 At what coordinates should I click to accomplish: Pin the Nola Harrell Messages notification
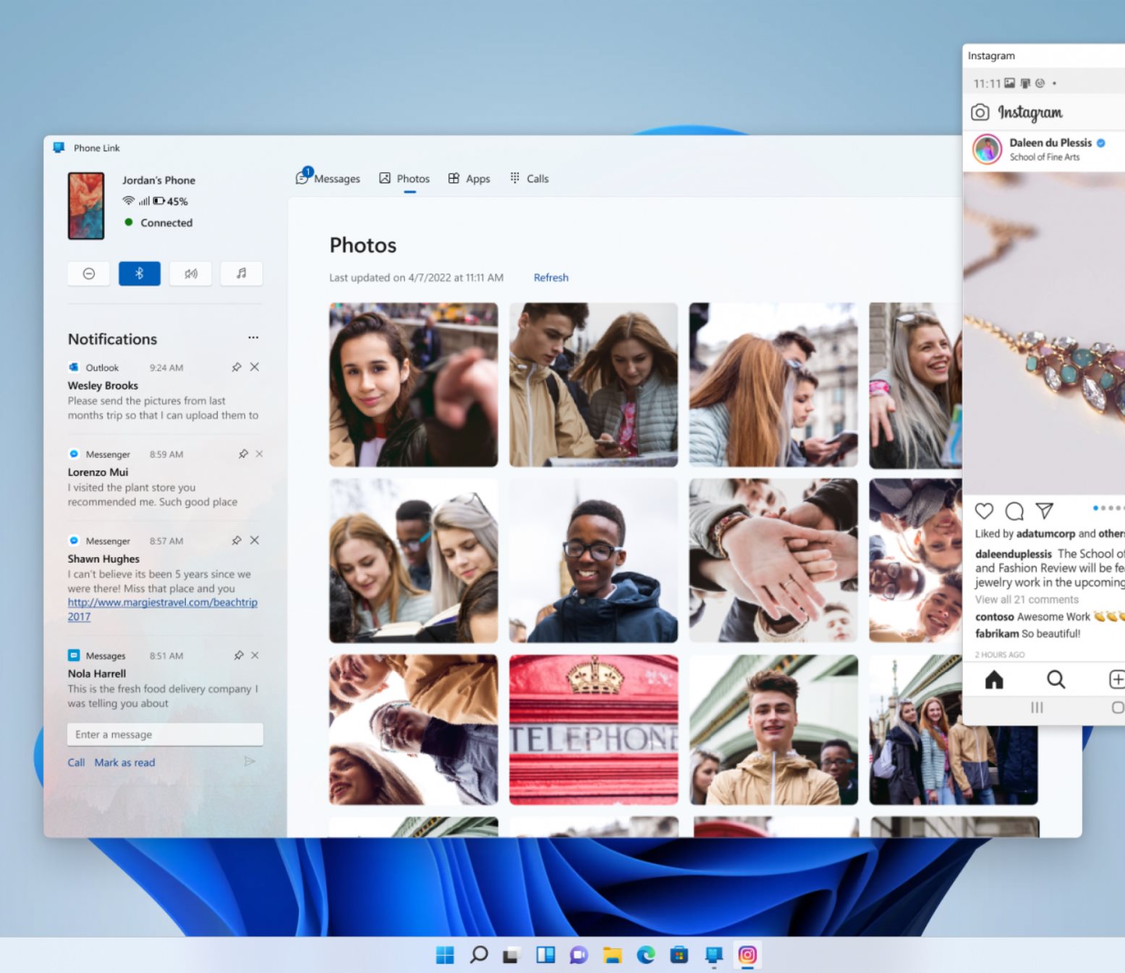click(x=239, y=655)
